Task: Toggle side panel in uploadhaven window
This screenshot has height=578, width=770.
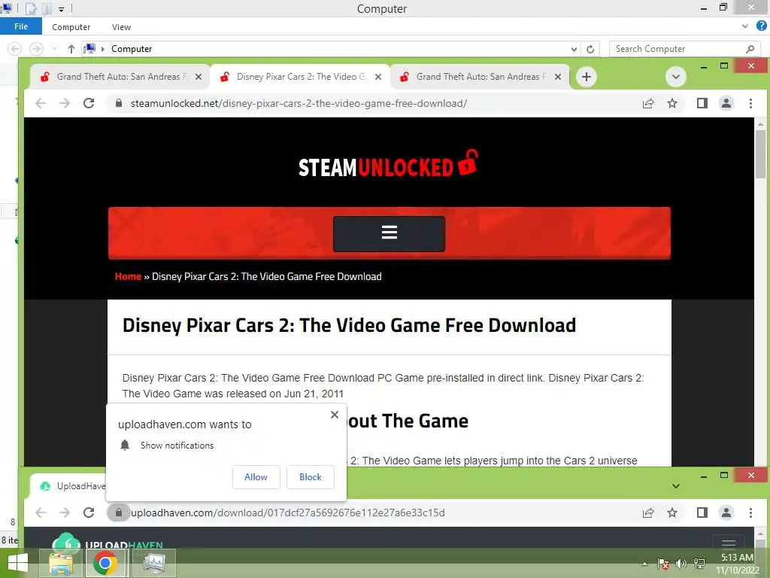Action: (702, 513)
